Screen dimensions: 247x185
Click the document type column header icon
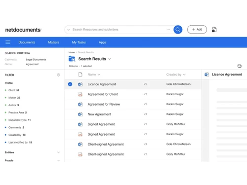[x=80, y=74]
